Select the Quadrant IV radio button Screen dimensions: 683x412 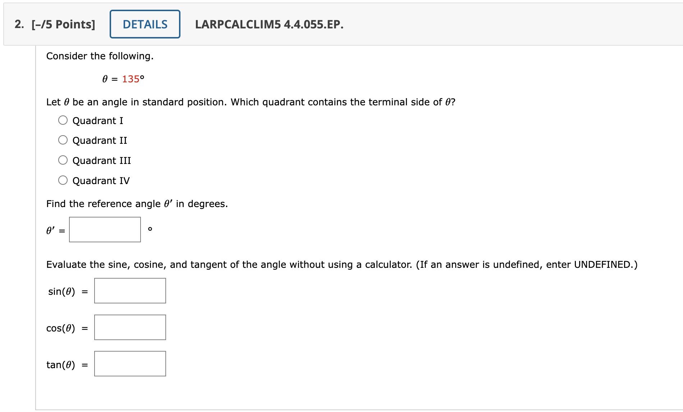[63, 180]
